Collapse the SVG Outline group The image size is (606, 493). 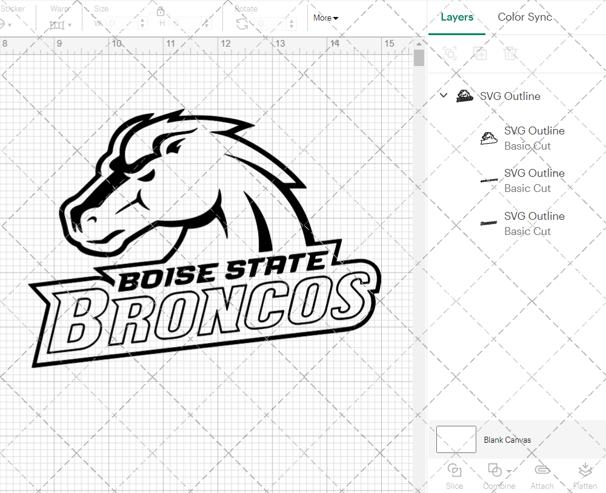click(x=443, y=95)
